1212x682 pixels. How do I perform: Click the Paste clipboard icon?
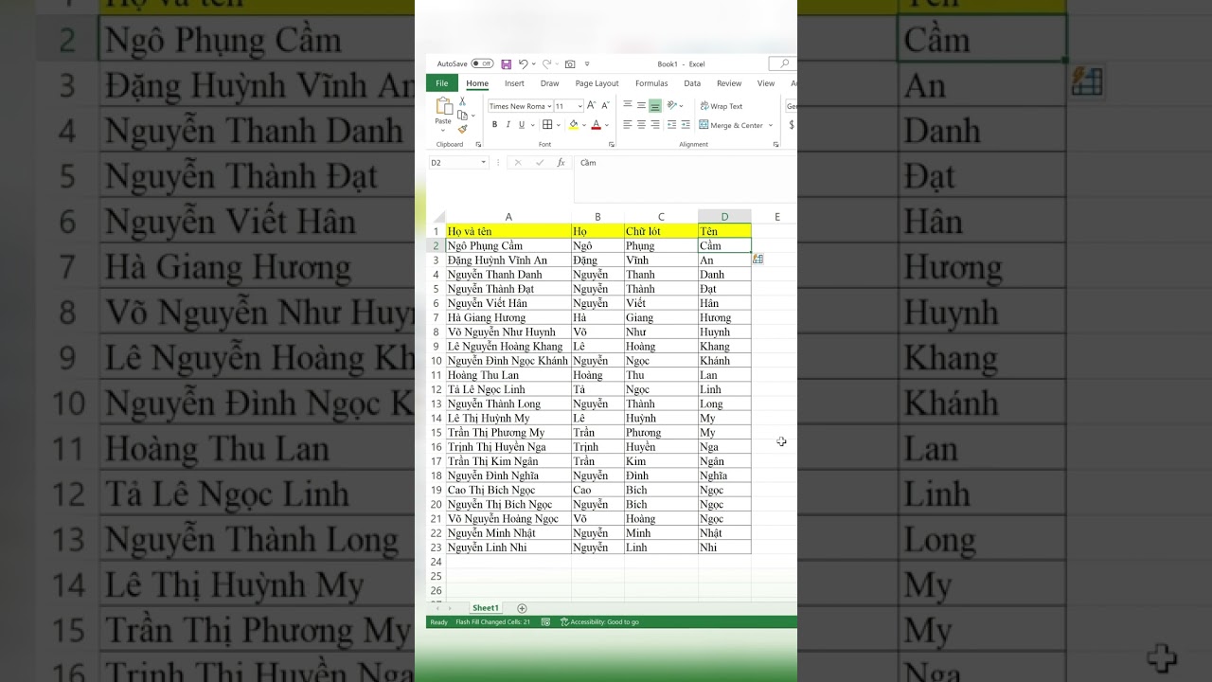coord(443,106)
